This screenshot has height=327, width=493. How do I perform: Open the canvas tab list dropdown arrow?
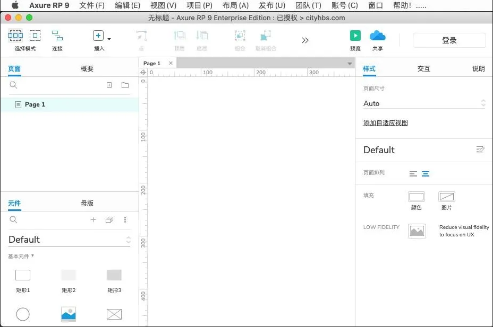[x=350, y=64]
